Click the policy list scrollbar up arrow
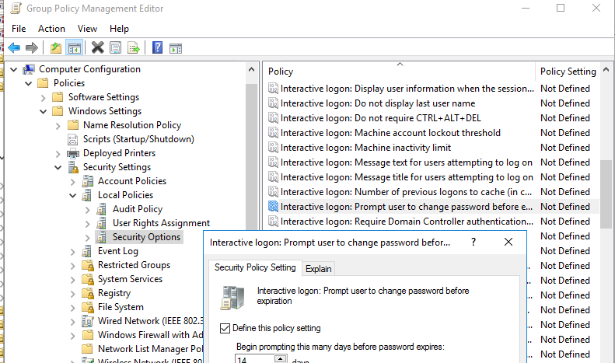The height and width of the screenshot is (363, 615). click(x=606, y=69)
